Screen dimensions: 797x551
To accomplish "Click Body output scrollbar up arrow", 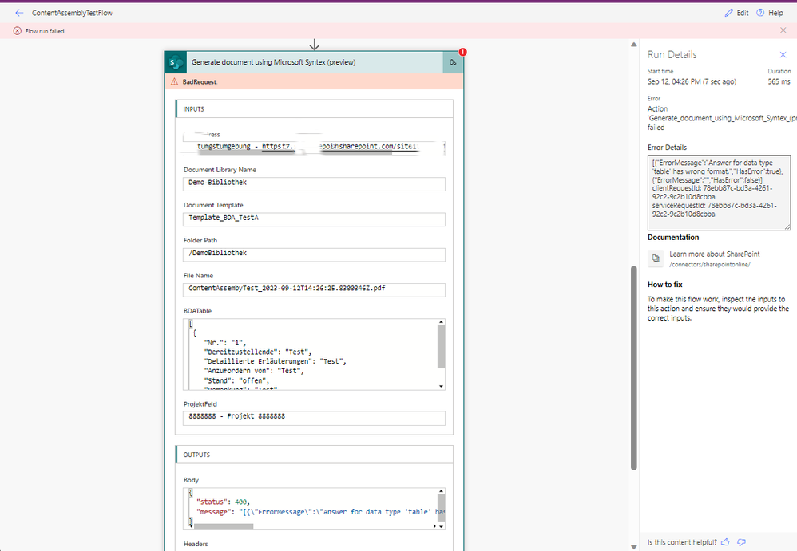I will click(x=441, y=491).
